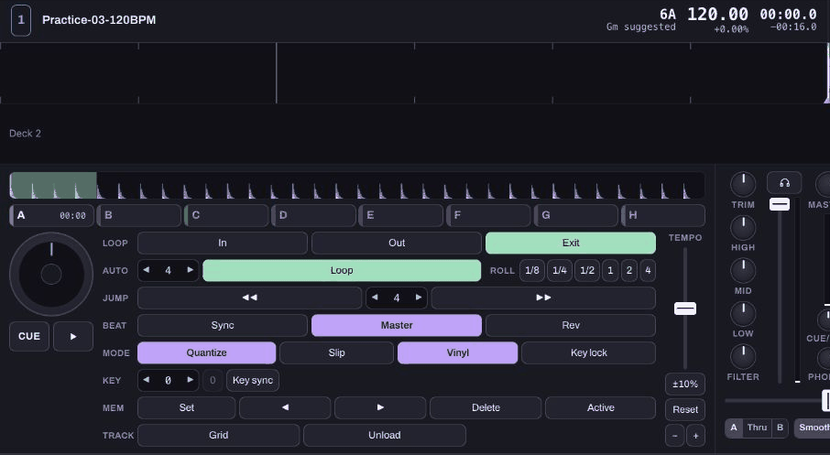Screen dimensions: 830x455
Task: Select hot cue G pad
Action: [576, 215]
